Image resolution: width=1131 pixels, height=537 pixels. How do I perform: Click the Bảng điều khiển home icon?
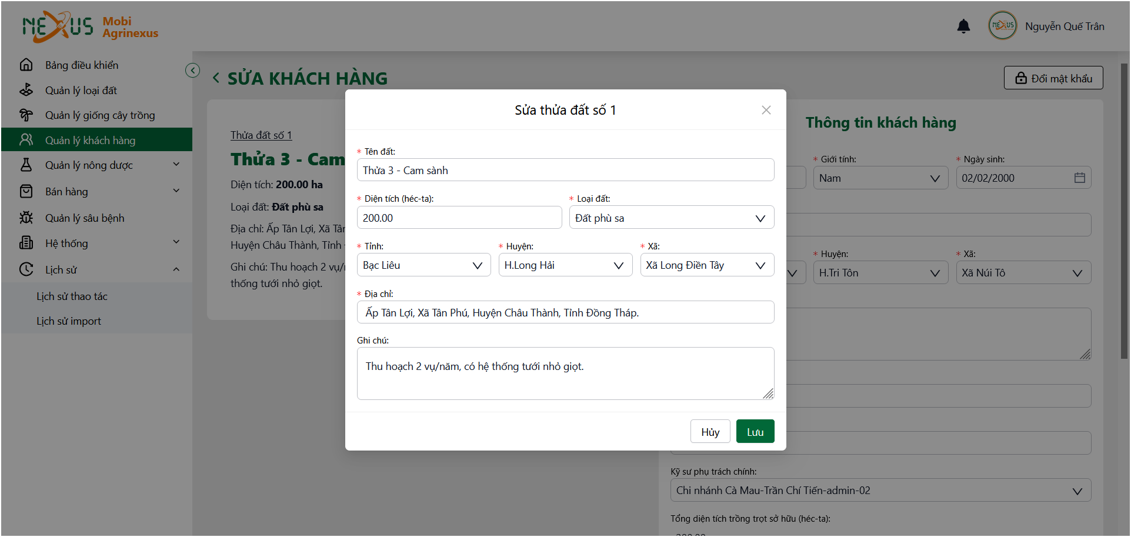tap(26, 65)
